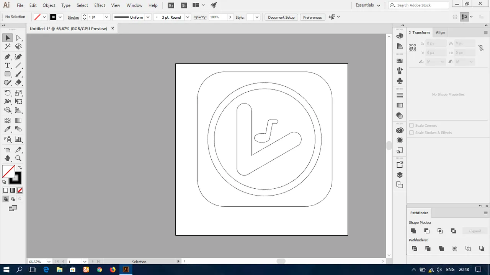Switch to Draw Normal mode

5,199
